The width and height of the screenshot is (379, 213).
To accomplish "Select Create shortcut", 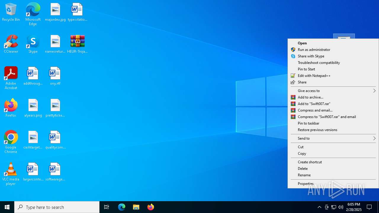I will [333, 162].
